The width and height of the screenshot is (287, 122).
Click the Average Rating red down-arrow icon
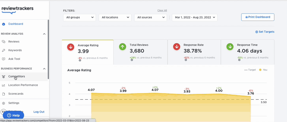tap(71, 47)
